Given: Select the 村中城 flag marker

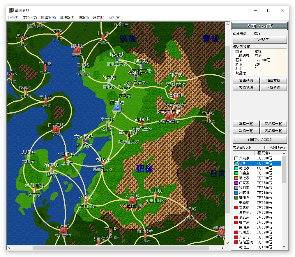Looking at the screenshot, I should (58, 35).
